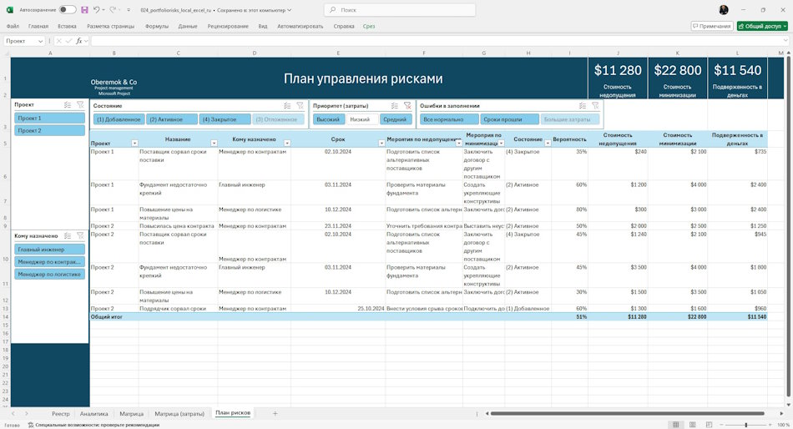
Task: Confirm formula entry with checkmark icon
Action: point(68,41)
